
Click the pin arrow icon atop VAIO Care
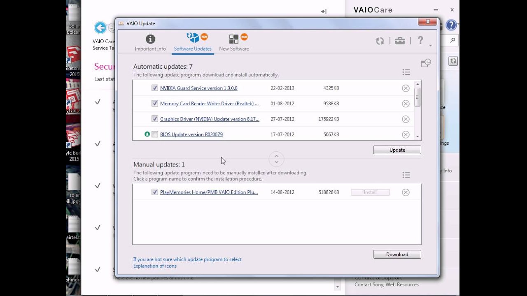click(x=324, y=12)
